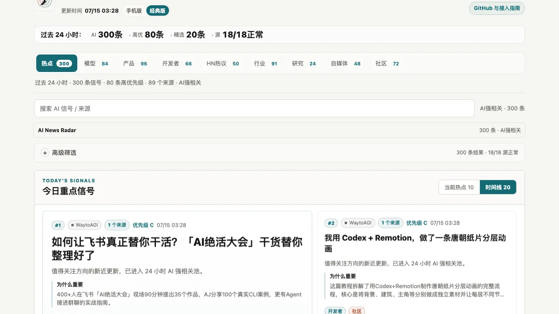View the 自媒体 48 tab
The width and height of the screenshot is (559, 314).
(346, 63)
